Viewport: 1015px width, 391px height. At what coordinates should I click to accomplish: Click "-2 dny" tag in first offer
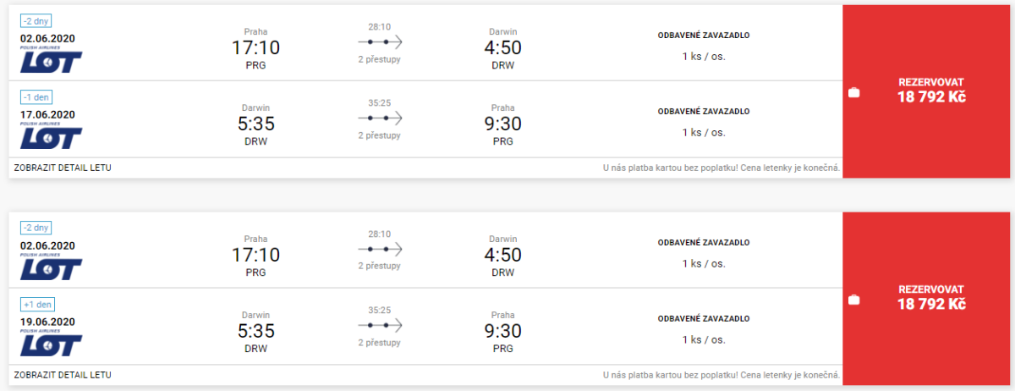[x=36, y=20]
